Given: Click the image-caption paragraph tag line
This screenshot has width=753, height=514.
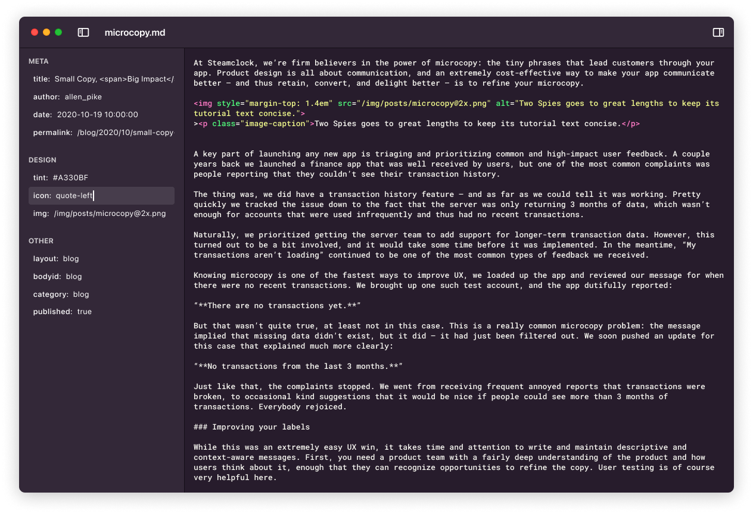Looking at the screenshot, I should pos(416,124).
